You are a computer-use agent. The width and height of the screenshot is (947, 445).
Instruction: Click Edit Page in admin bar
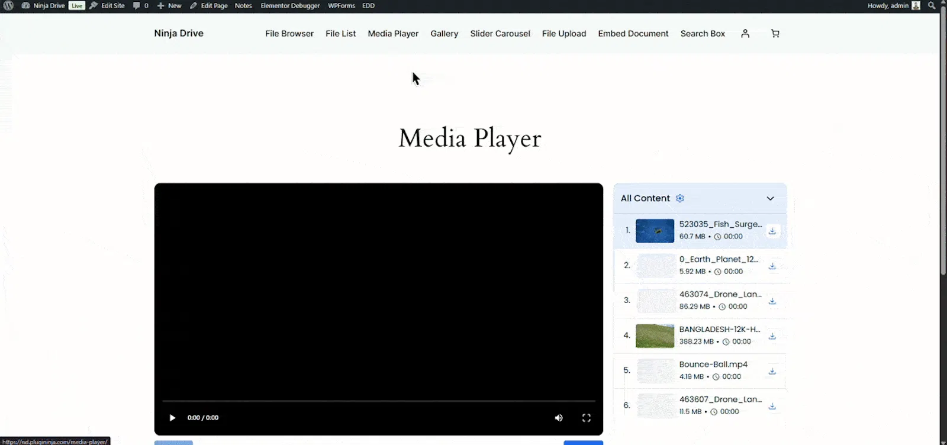click(x=208, y=6)
